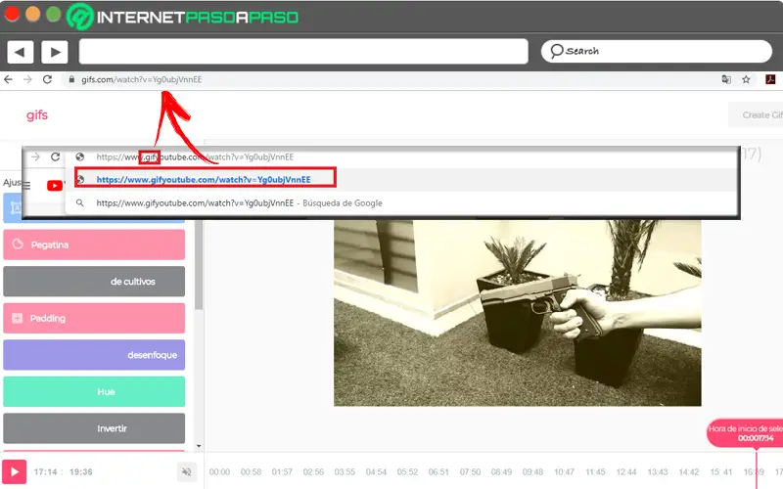Click timeline at 15:41
The image size is (783, 489).
coord(721,472)
